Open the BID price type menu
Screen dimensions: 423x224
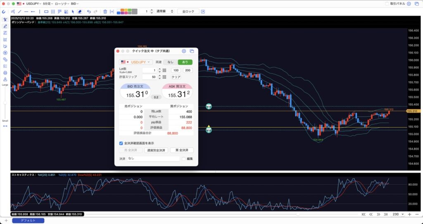[x=75, y=3]
